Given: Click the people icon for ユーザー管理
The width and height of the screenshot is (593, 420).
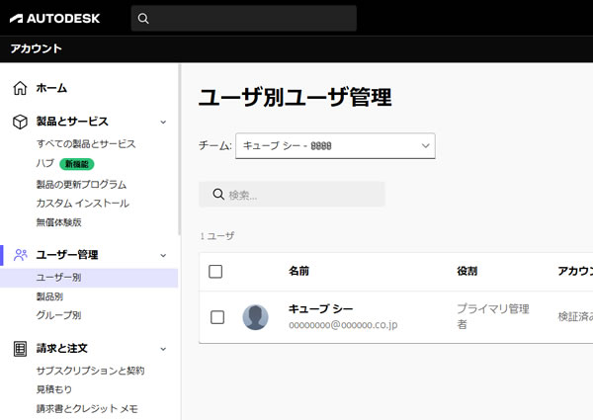Looking at the screenshot, I should point(21,255).
